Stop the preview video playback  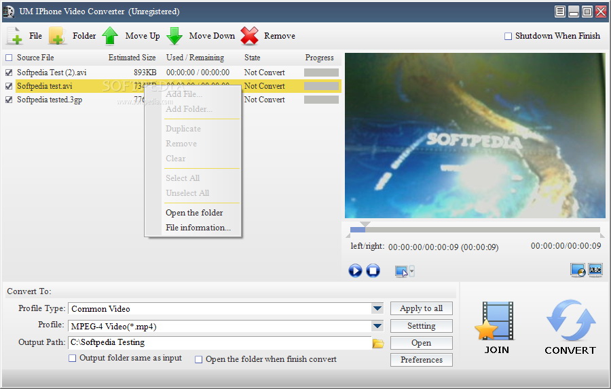[373, 270]
